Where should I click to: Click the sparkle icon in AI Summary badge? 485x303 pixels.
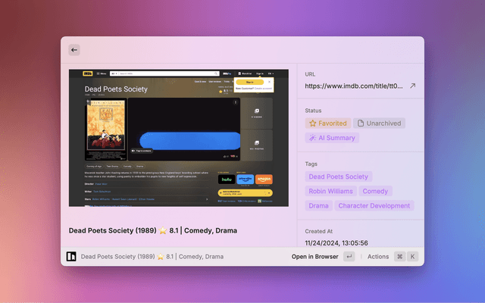pyautogui.click(x=313, y=138)
